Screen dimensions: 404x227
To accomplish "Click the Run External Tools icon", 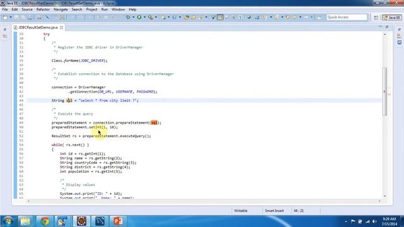I will (x=150, y=17).
